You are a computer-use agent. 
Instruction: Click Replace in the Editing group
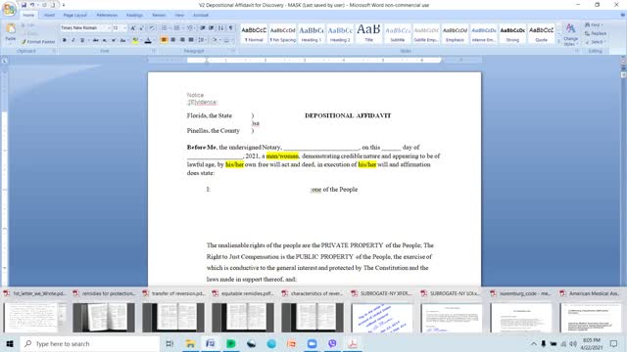click(596, 33)
